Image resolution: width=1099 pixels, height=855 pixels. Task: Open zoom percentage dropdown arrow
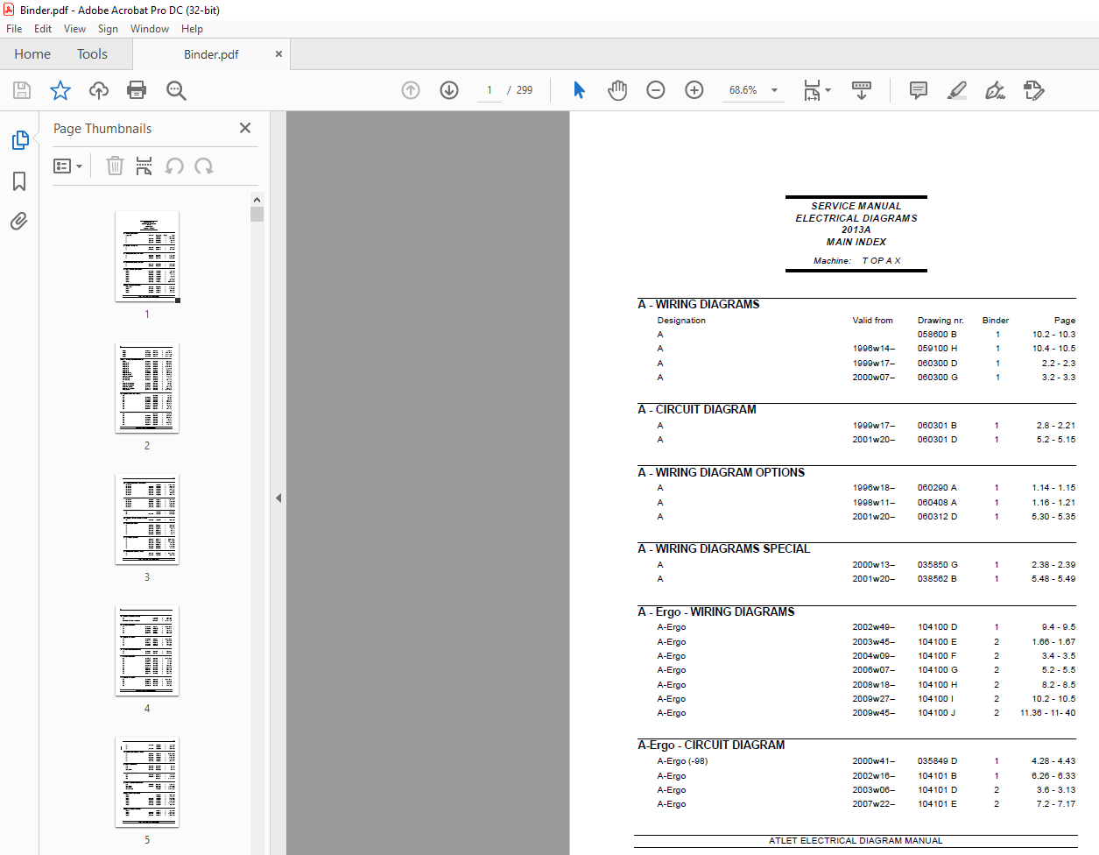coord(774,90)
